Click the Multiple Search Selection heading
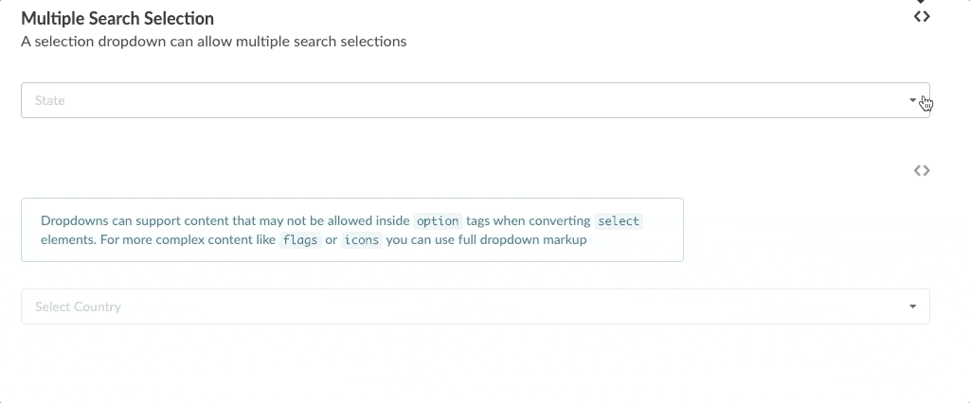 click(117, 19)
